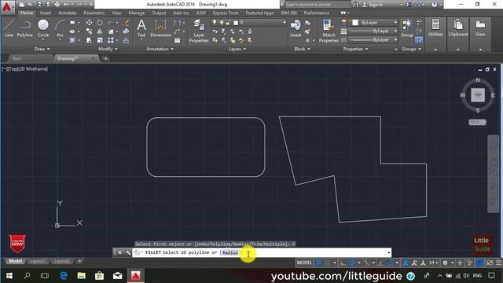This screenshot has width=503, height=283.
Task: Toggle the layer on/off lightbulb icon
Action: 215,23
